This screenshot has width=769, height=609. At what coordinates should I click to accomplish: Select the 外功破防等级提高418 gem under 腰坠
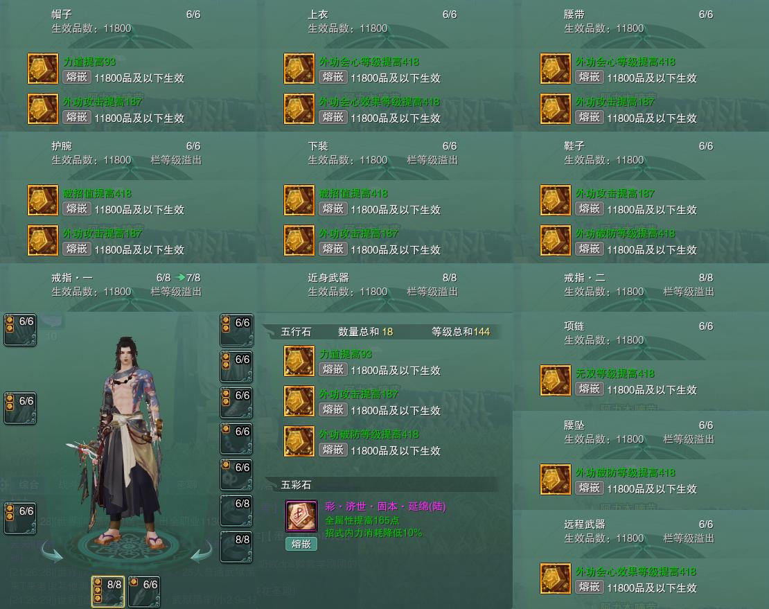tap(556, 479)
